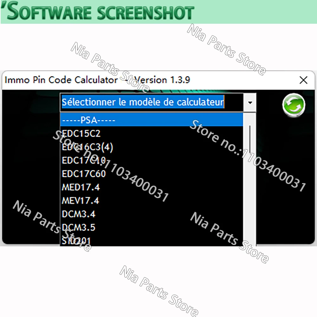The height and width of the screenshot is (317, 317).
Task: Pick the MED17.4 ECU model
Action: click(152, 187)
